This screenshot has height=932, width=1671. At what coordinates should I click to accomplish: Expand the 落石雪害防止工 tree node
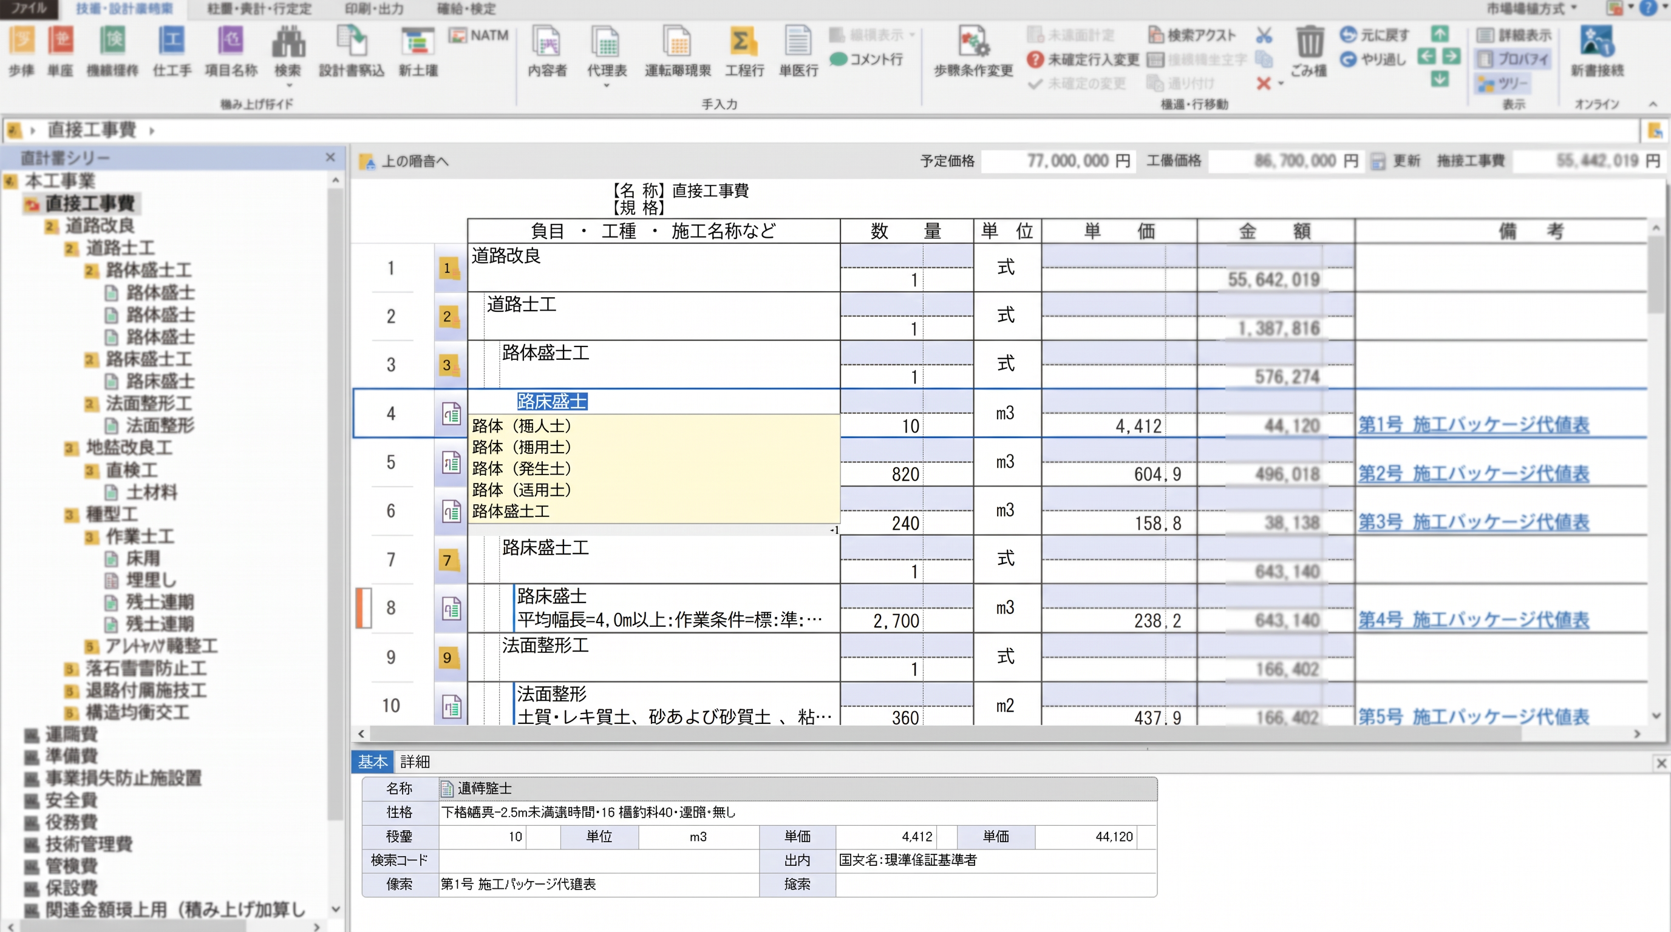[x=72, y=668]
